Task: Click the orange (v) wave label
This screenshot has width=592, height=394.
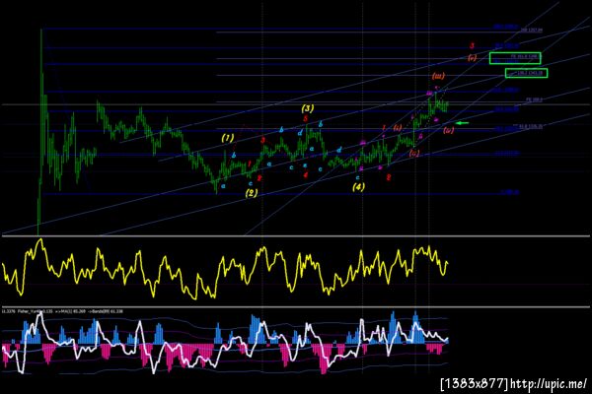Action: (x=472, y=58)
